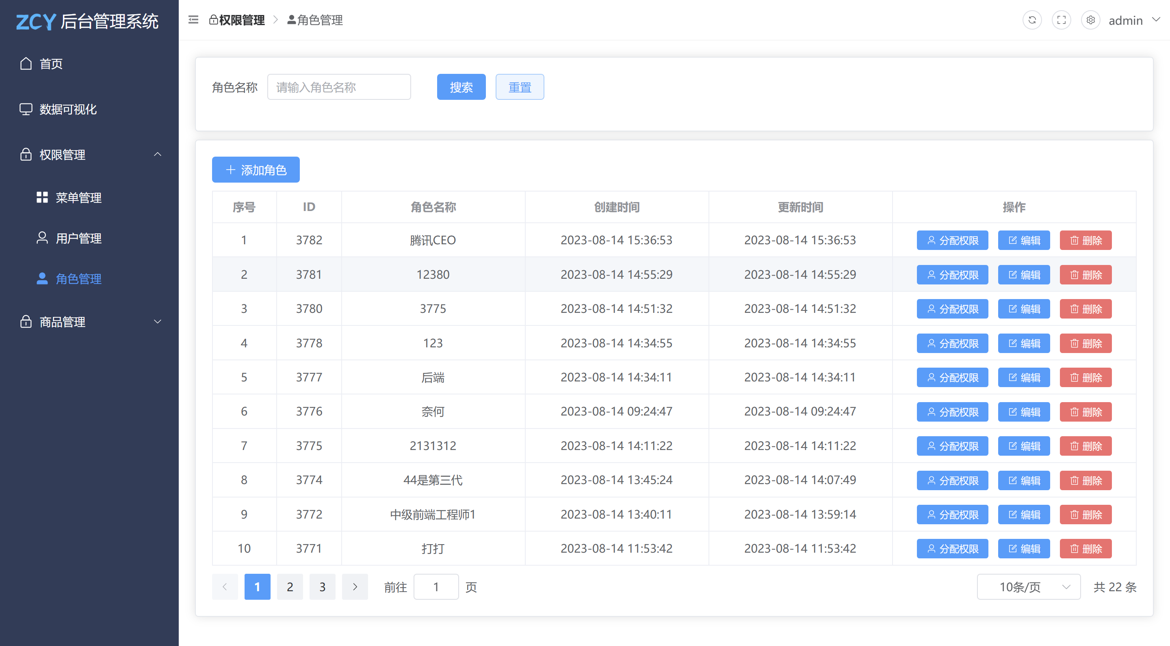Edit the 44是第三代 role
1170x646 pixels.
(1024, 480)
